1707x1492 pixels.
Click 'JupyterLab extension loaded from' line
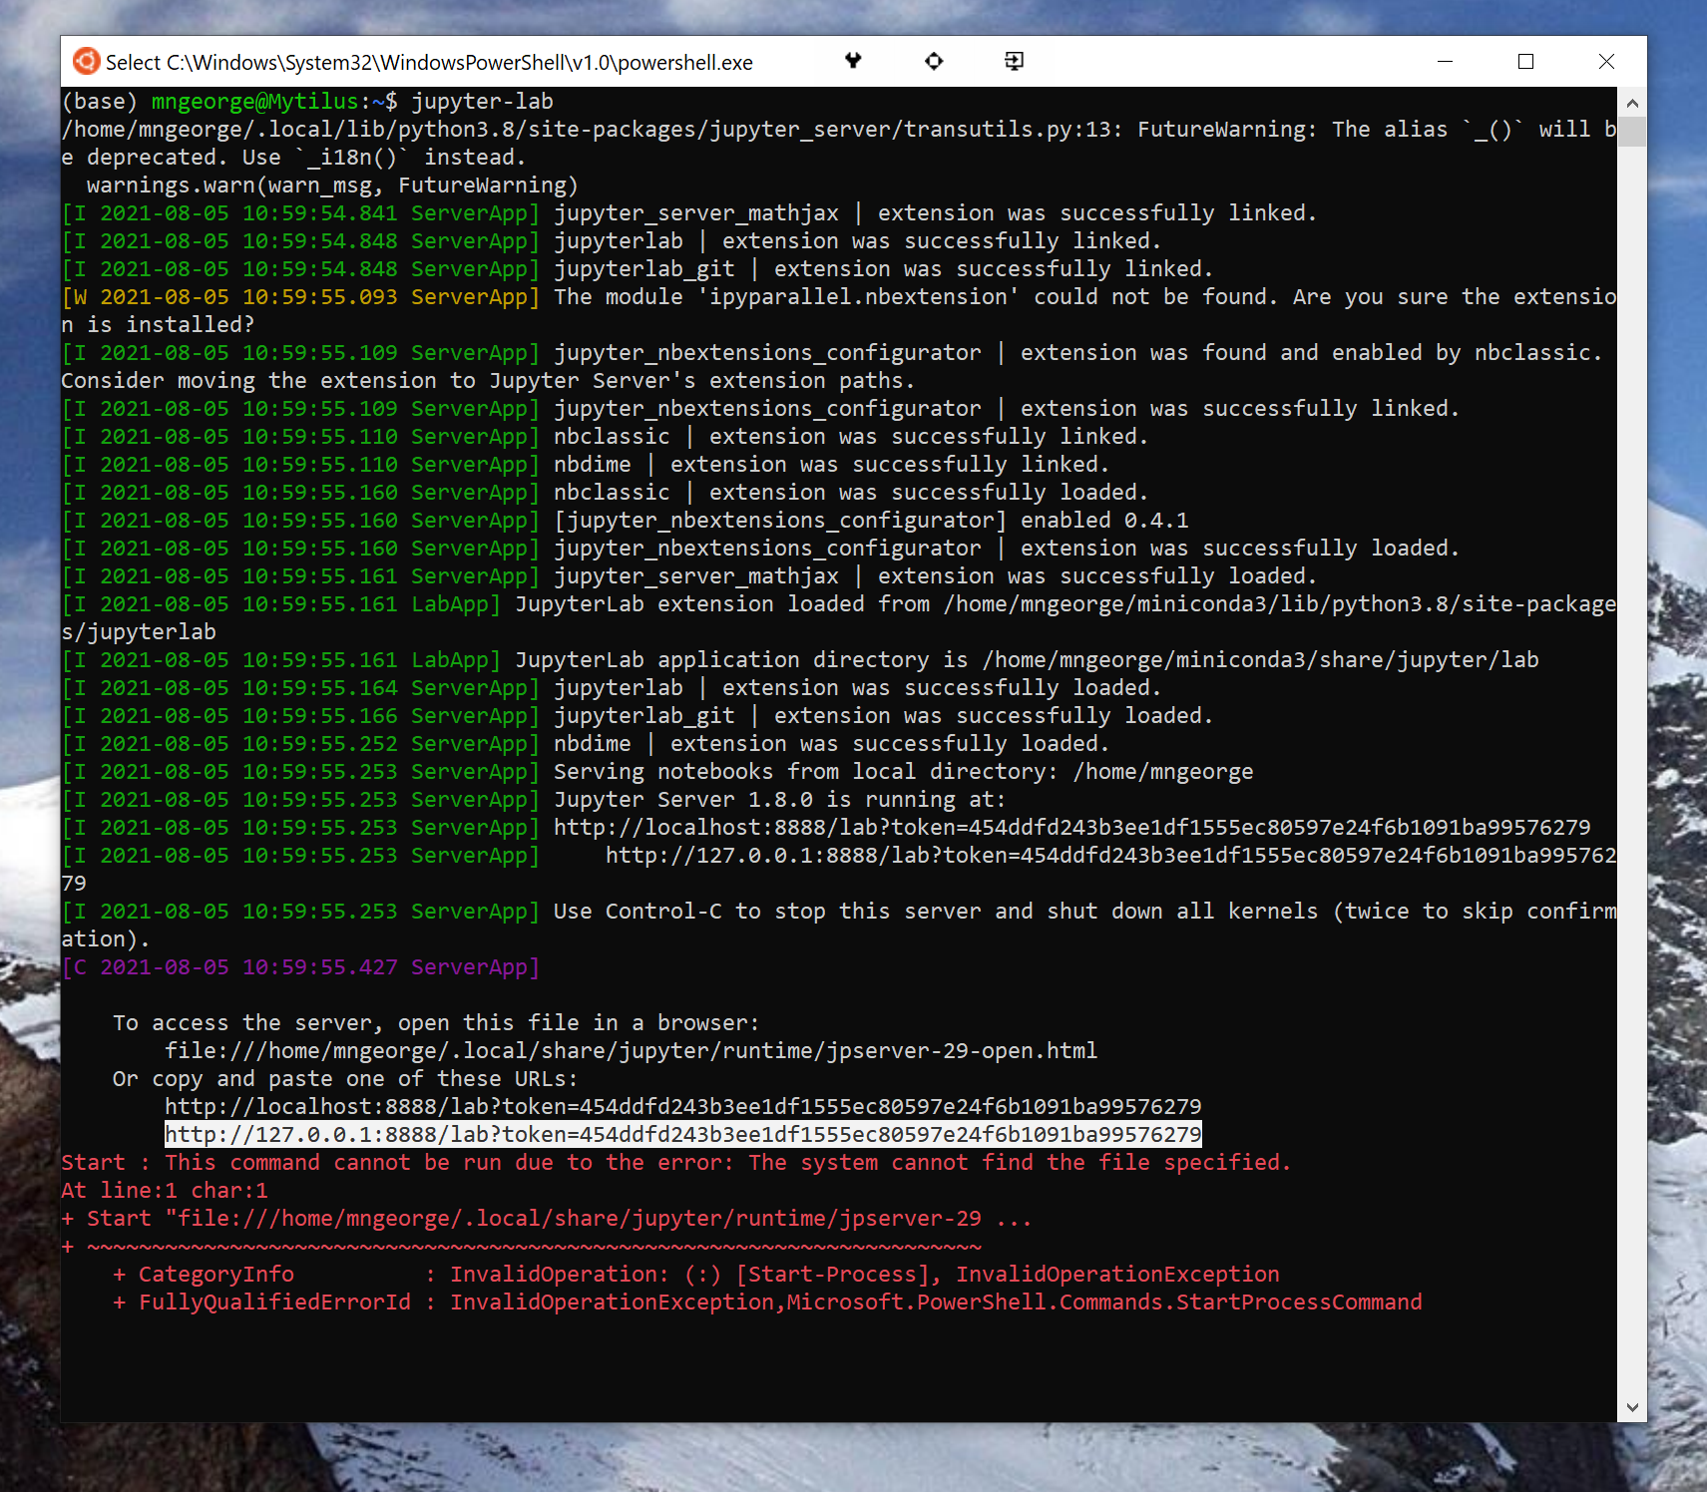[x=838, y=617]
